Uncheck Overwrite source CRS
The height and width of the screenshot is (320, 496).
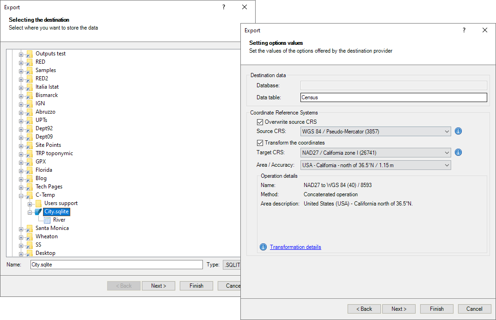coord(260,122)
